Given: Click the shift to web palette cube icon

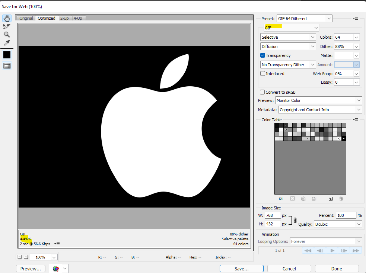Looking at the screenshot, I should tap(303, 199).
